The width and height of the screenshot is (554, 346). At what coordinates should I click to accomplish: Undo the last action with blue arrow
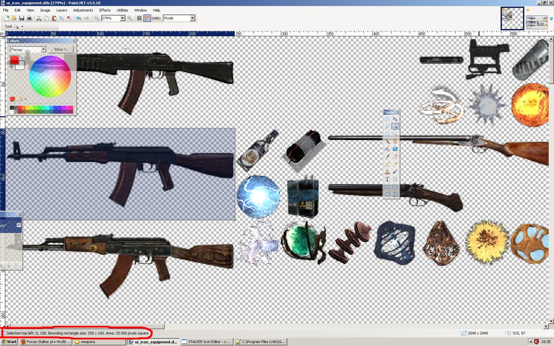79,18
